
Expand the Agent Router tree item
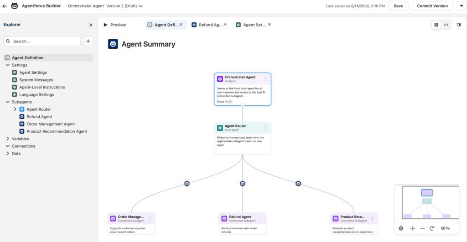[x=15, y=109]
